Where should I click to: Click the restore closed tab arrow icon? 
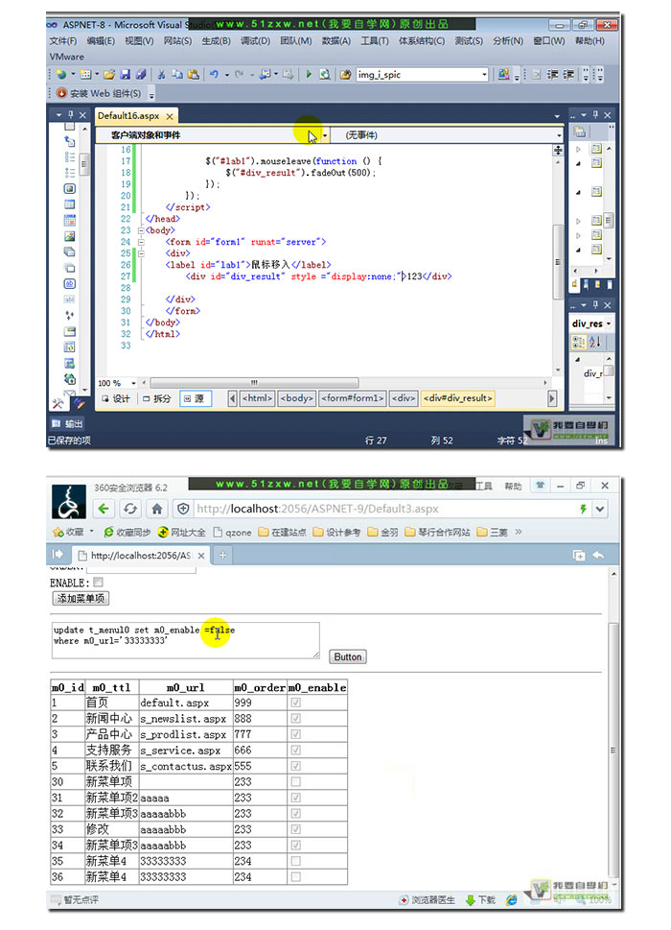point(598,555)
